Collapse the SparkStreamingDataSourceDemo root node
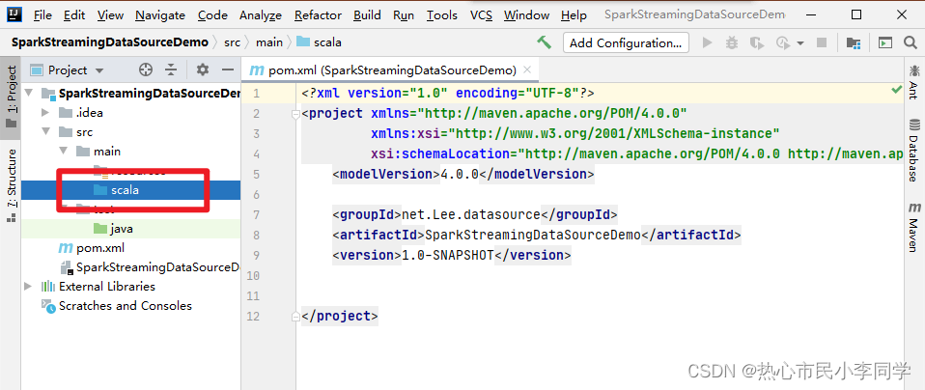Screen dimensions: 925x390 [29, 94]
